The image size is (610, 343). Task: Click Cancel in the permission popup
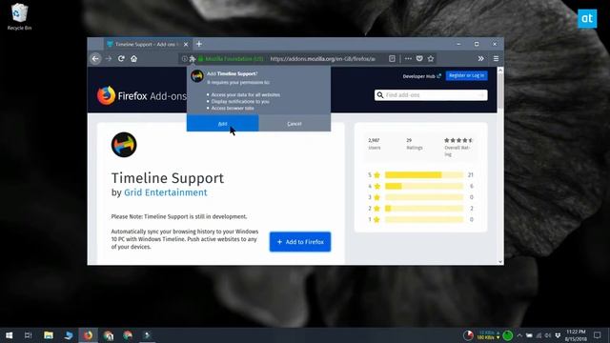295,123
